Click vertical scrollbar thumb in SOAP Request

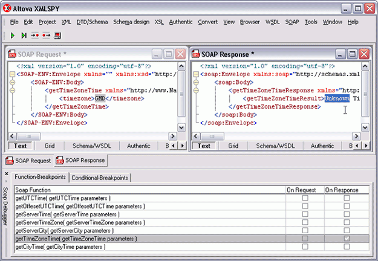click(181, 94)
